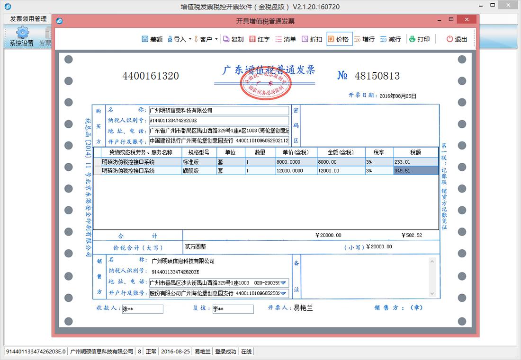
Task: Select the 红字 red-letter invoice icon
Action: point(252,39)
